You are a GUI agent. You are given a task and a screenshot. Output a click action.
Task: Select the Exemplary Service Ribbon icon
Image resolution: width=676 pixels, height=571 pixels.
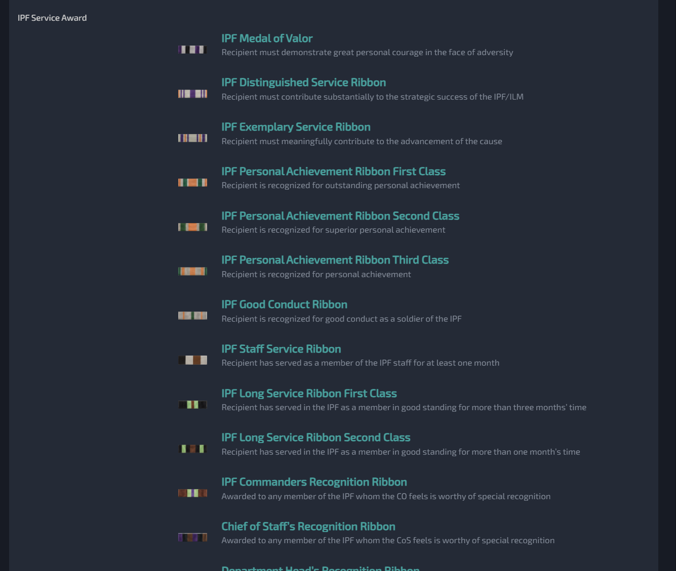192,138
